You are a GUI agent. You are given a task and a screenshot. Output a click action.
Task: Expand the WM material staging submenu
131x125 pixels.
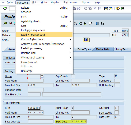point(70,58)
